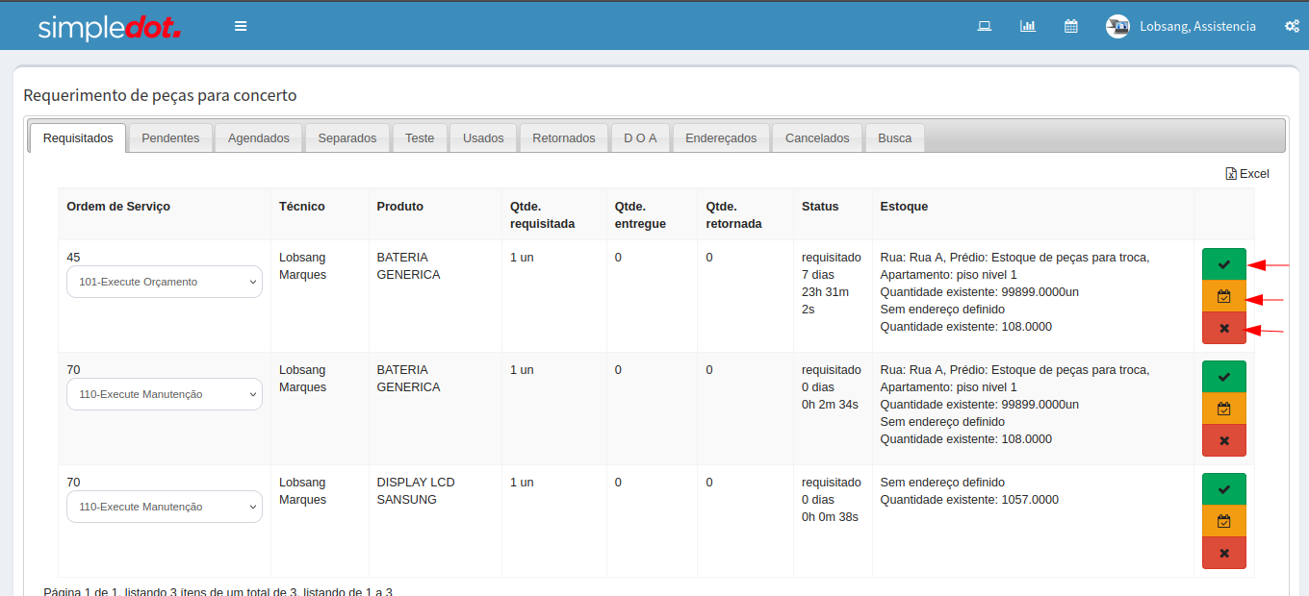The height and width of the screenshot is (596, 1309).
Task: Open the bar chart reports icon
Action: (x=1028, y=26)
